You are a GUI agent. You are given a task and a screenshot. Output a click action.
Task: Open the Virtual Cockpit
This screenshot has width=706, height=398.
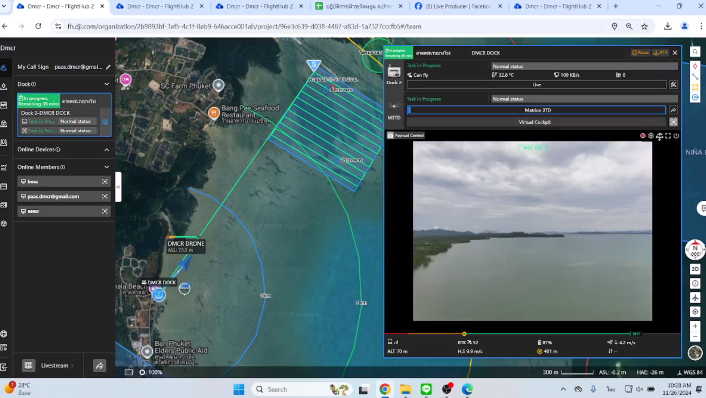coord(535,122)
